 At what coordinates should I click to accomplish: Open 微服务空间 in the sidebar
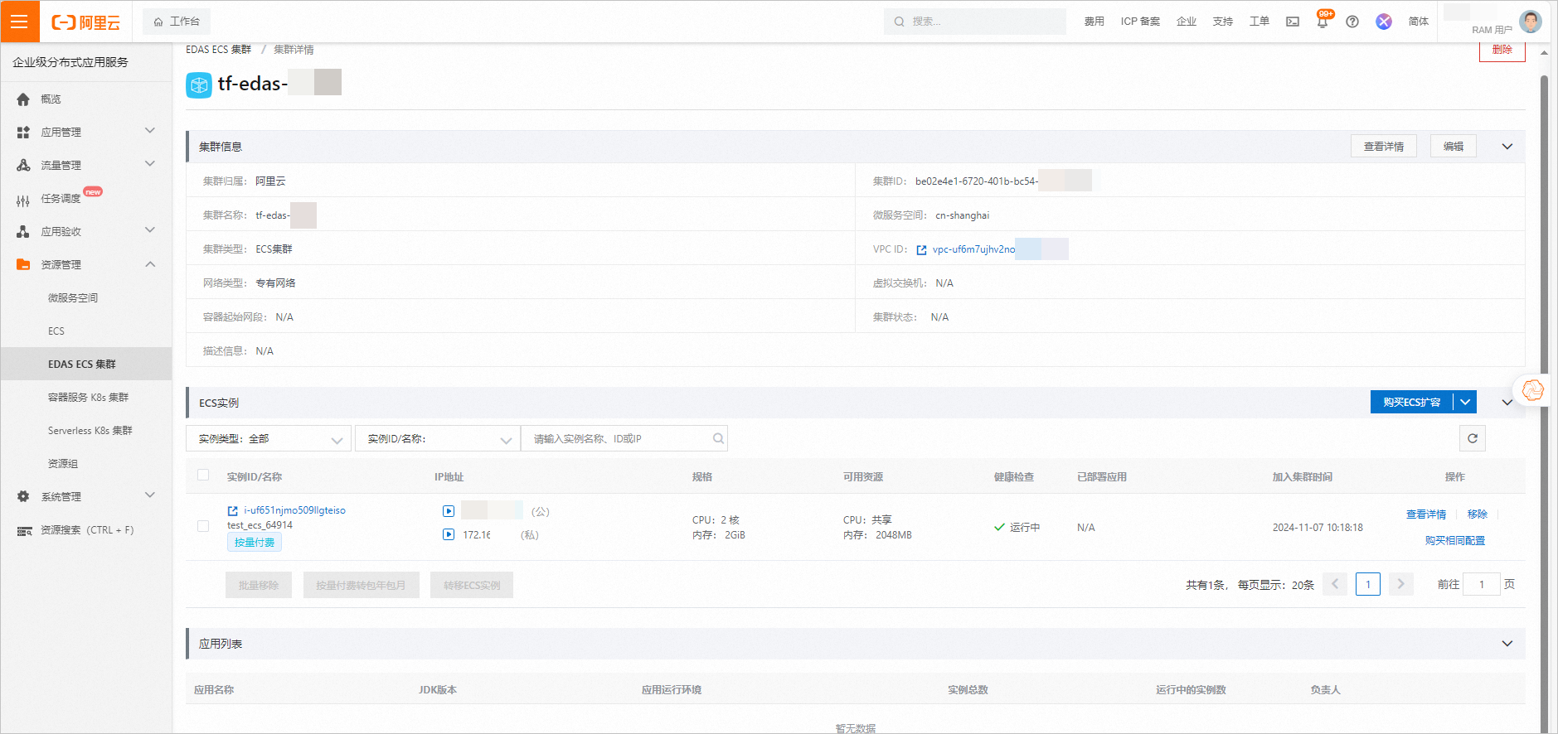pyautogui.click(x=73, y=298)
